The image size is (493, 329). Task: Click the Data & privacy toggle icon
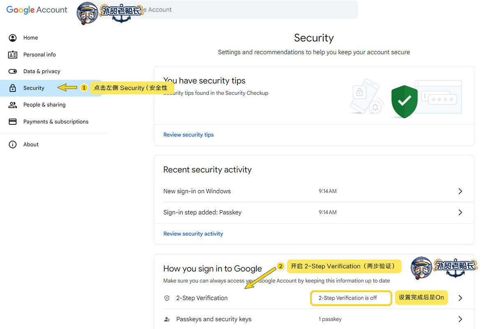pyautogui.click(x=13, y=71)
